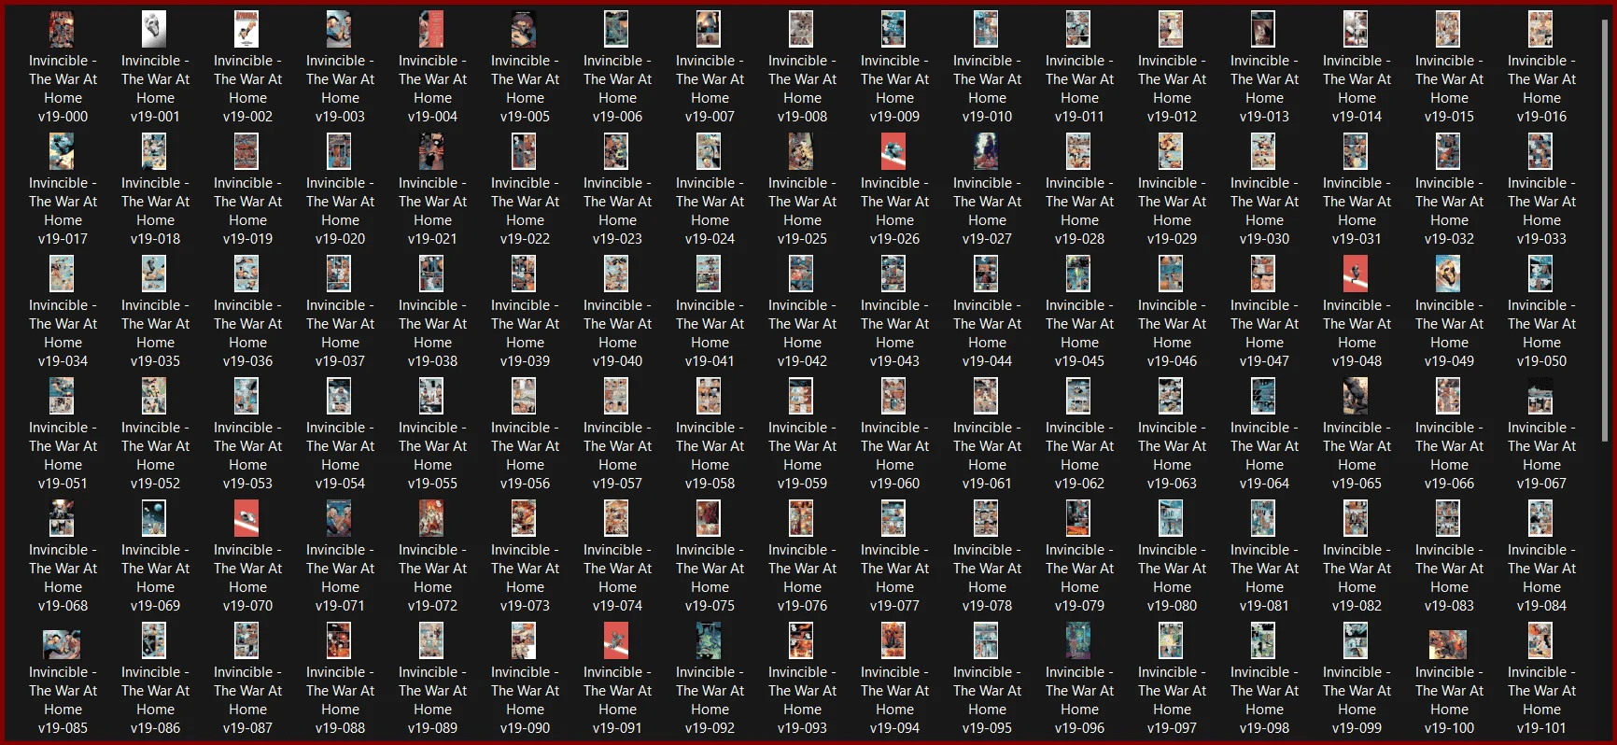Choose the v19-060 file thumbnail
Screen dimensions: 1617x745
(x=894, y=397)
